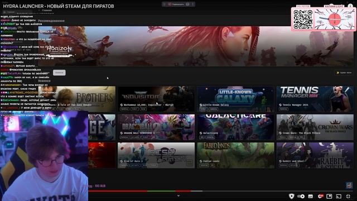Open the Fabled Lands game card
The height and width of the screenshot is (201, 357).
[235, 155]
